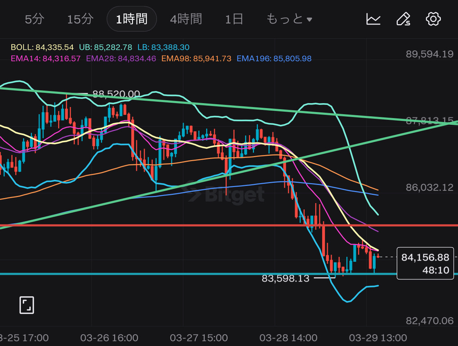Image resolution: width=458 pixels, height=346 pixels.
Task: Select the 1時間 timeframe tab
Action: (x=131, y=19)
